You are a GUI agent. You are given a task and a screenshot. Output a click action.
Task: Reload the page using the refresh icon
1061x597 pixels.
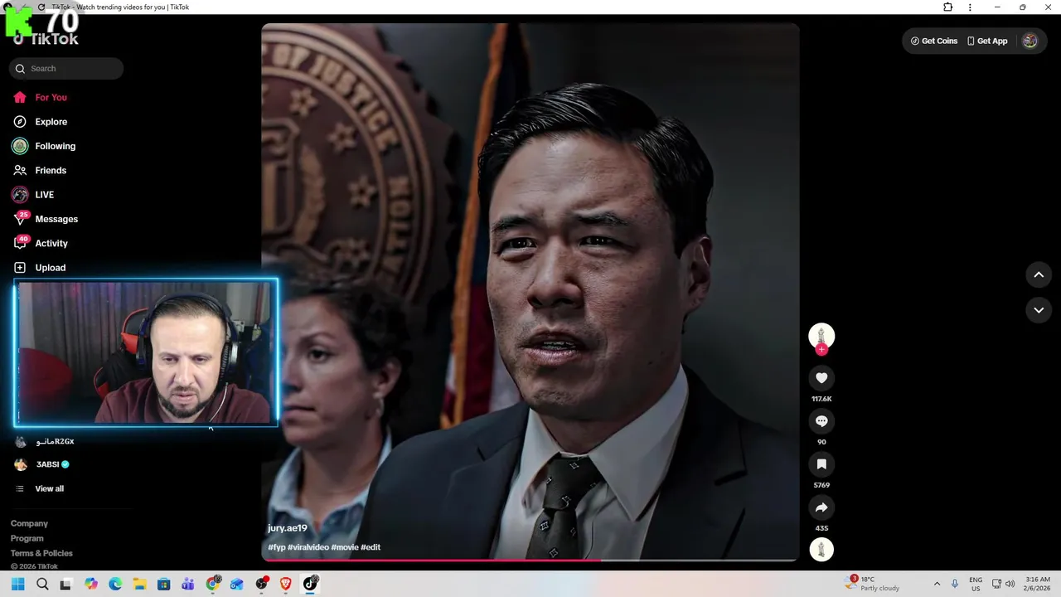41,7
